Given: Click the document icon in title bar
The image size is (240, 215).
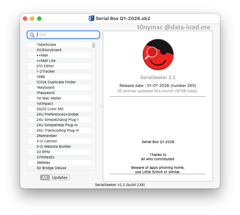Looking at the screenshot, I should [x=91, y=18].
